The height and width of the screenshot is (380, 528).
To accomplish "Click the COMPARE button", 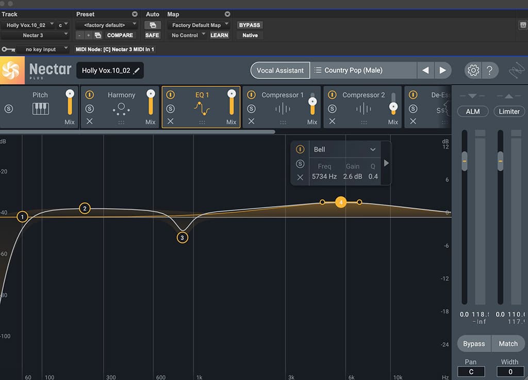I will coord(120,35).
